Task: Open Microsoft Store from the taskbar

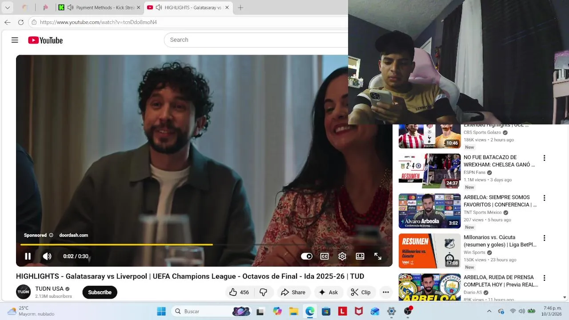Action: click(326, 312)
